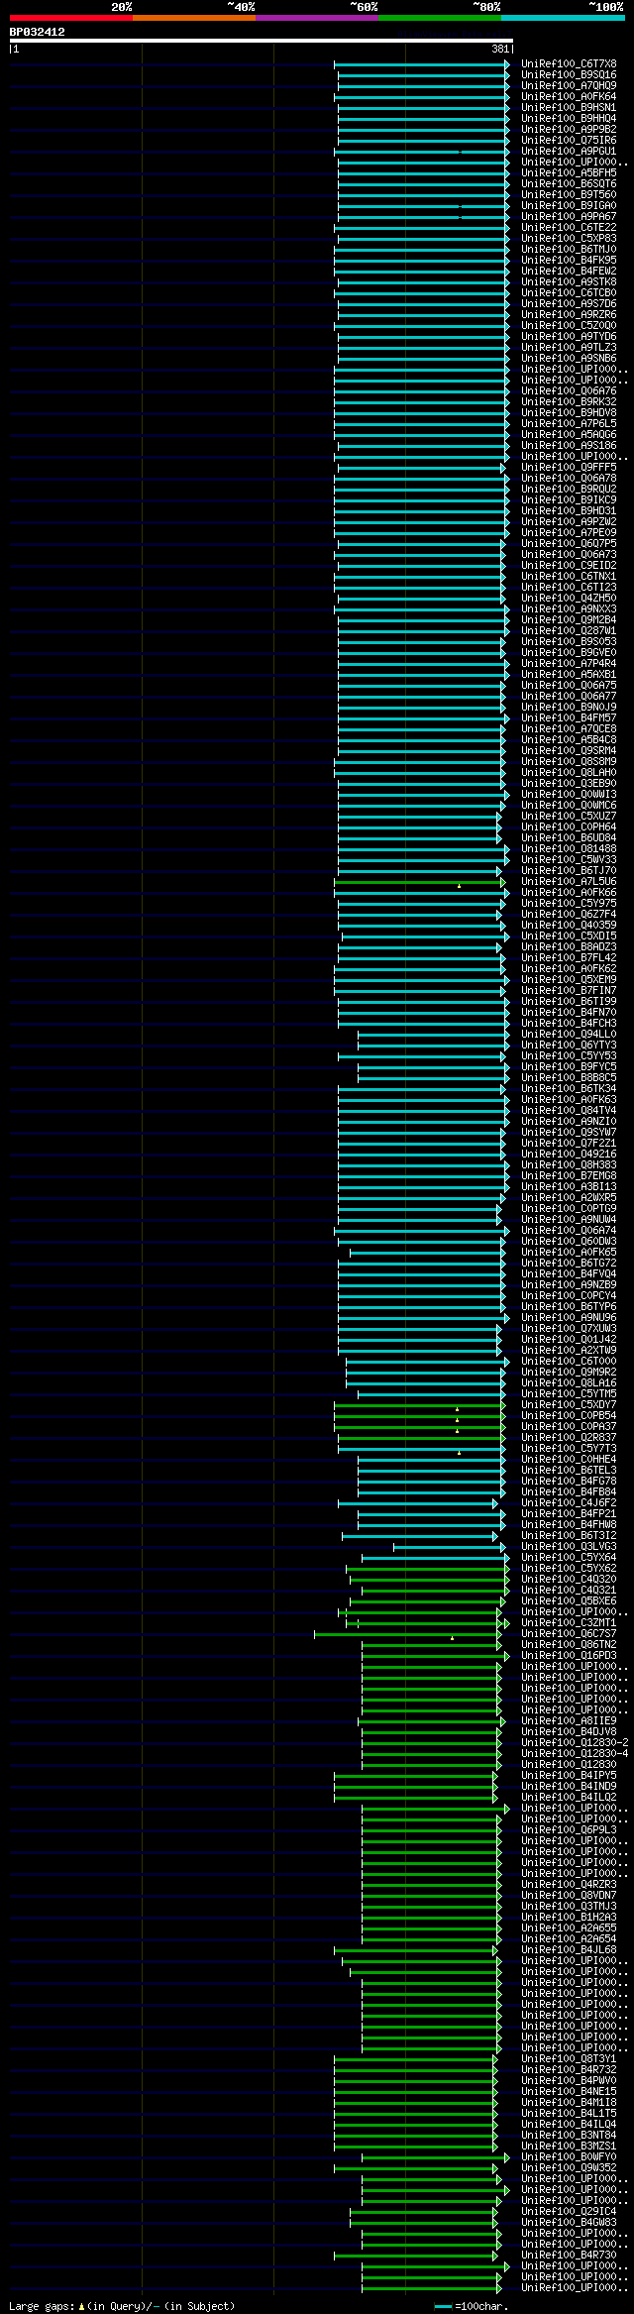Select label UniRef100_Q3EB90
The height and width of the screenshot is (2314, 634).
[x=569, y=783]
